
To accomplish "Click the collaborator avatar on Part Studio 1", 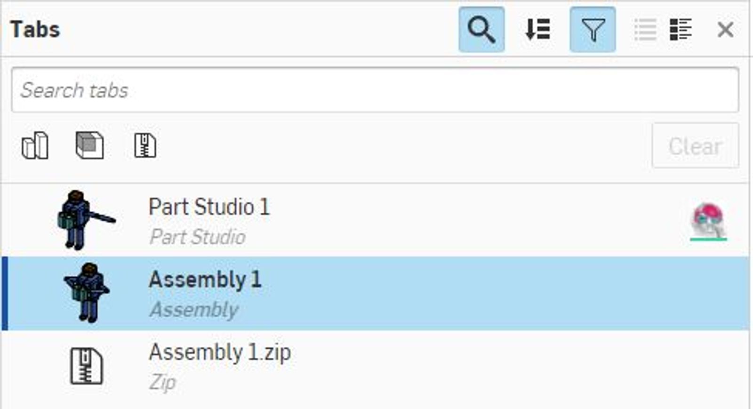I will click(x=708, y=220).
